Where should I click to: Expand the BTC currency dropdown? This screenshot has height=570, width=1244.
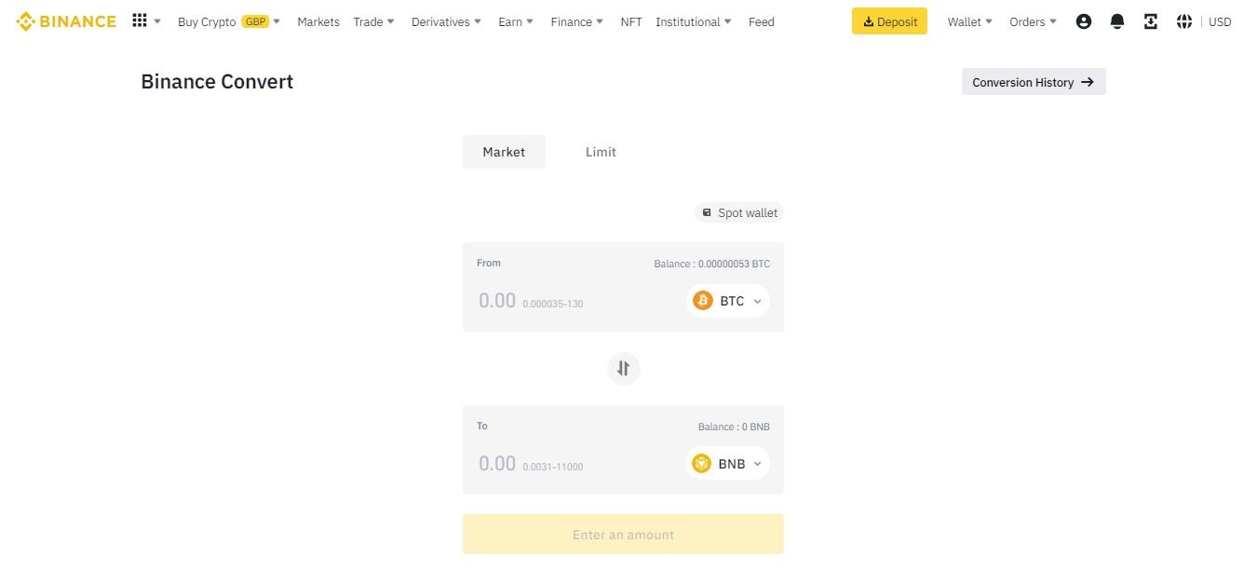[728, 301]
